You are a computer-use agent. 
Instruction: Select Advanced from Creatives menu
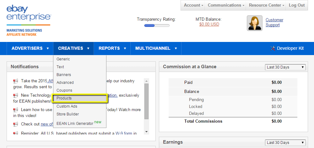point(80,82)
